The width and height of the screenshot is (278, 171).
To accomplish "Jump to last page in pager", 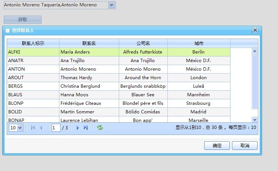I will coord(86,128).
